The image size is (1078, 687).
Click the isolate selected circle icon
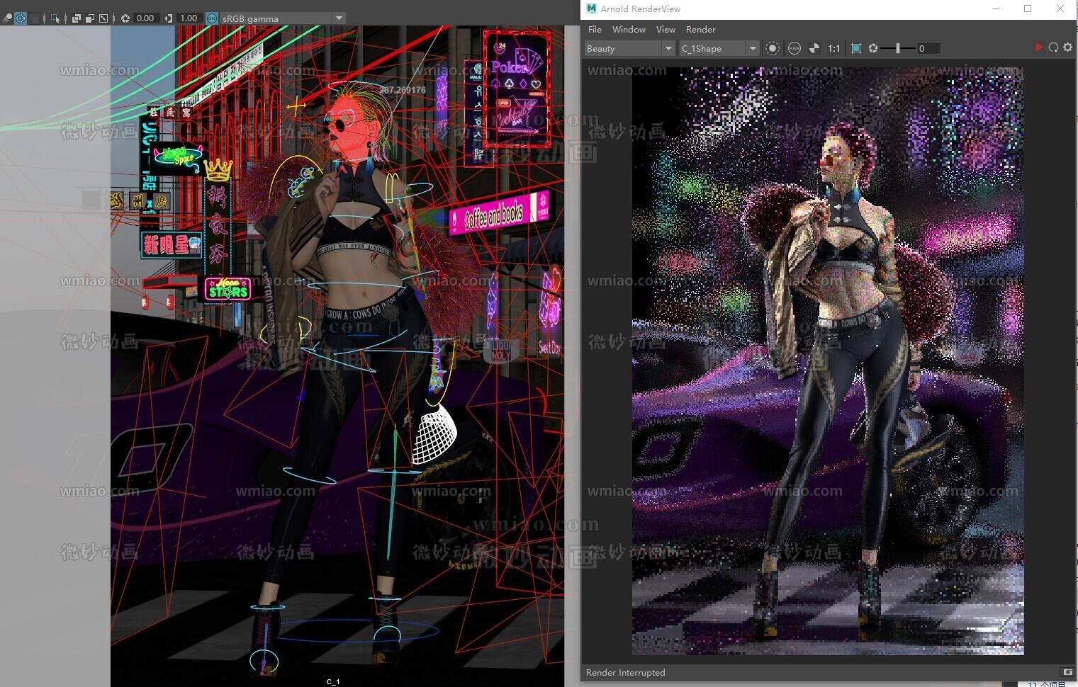(773, 48)
